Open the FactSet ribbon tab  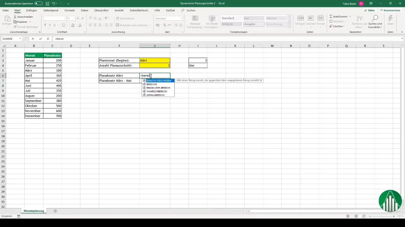170,10
